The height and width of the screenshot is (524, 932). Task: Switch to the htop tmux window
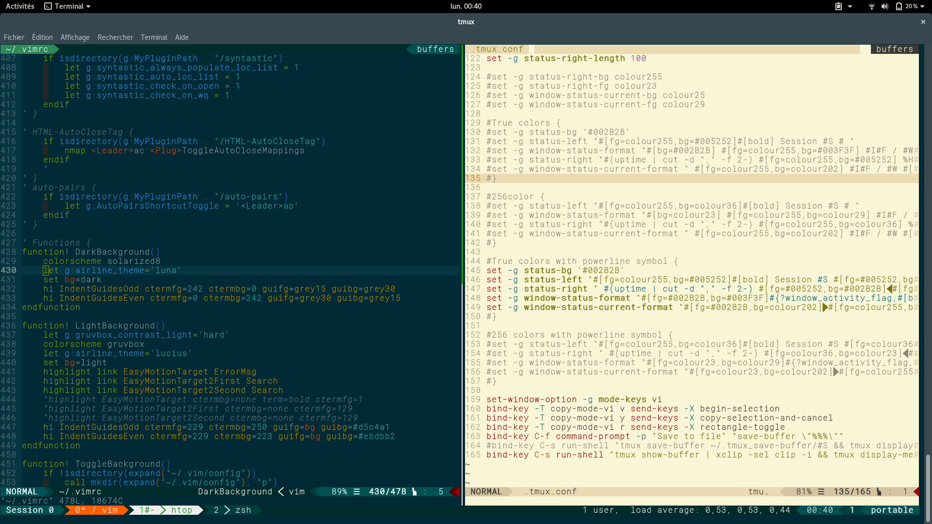click(x=181, y=510)
